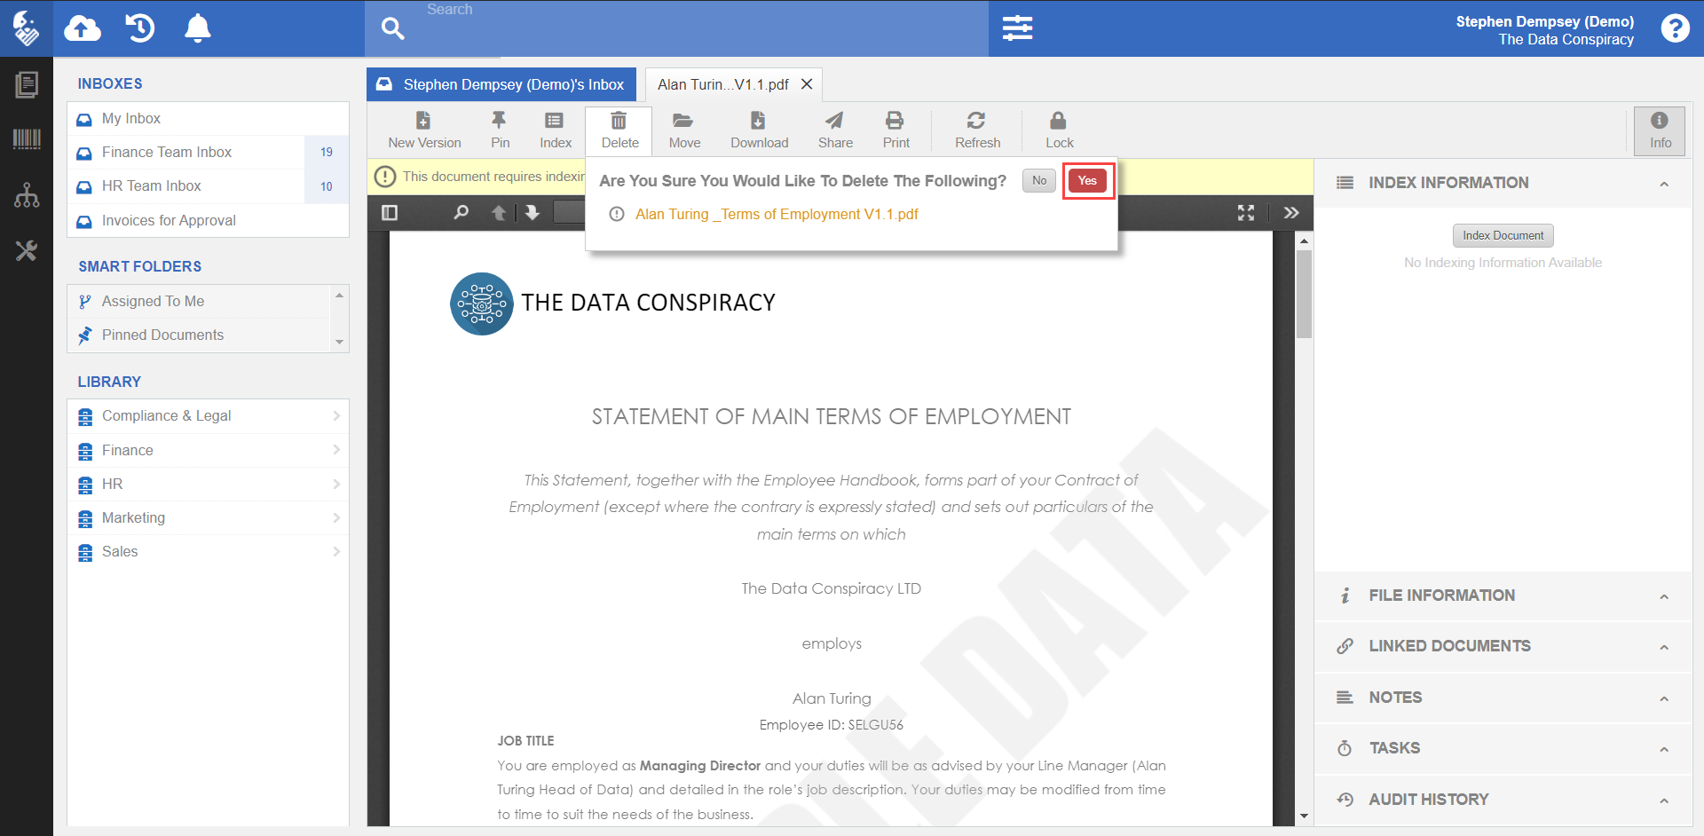Image resolution: width=1704 pixels, height=836 pixels.
Task: Click the PDF scrollbar down arrow
Action: [x=1304, y=816]
